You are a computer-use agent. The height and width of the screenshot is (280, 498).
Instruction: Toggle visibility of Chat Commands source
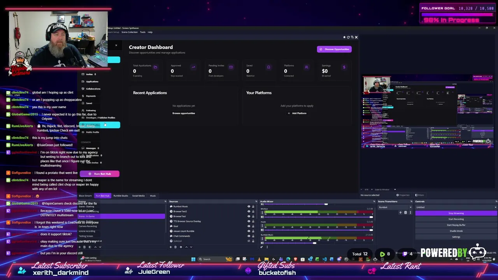[249, 236]
